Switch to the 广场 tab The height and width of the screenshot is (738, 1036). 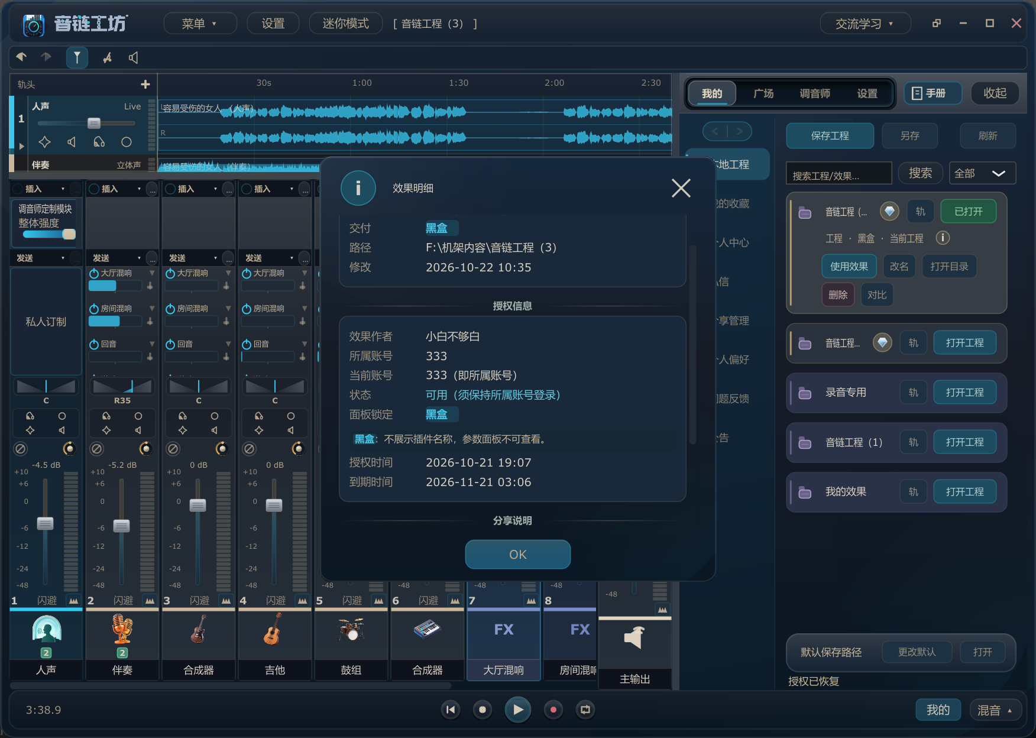[x=763, y=93]
